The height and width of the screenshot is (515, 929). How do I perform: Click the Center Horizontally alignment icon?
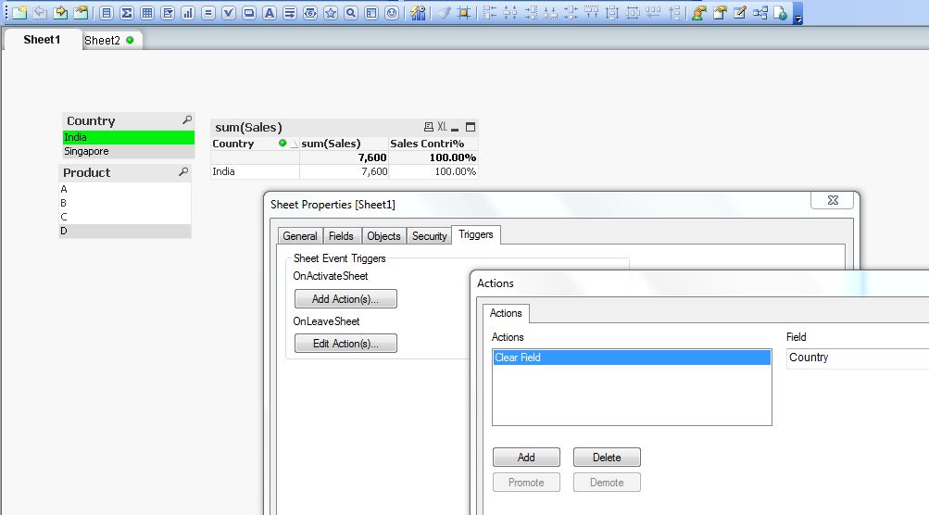[x=509, y=12]
